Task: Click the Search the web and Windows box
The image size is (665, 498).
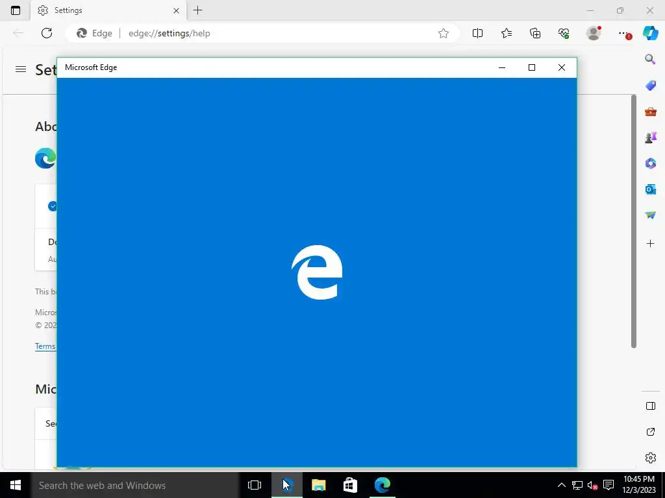Action: 135,485
